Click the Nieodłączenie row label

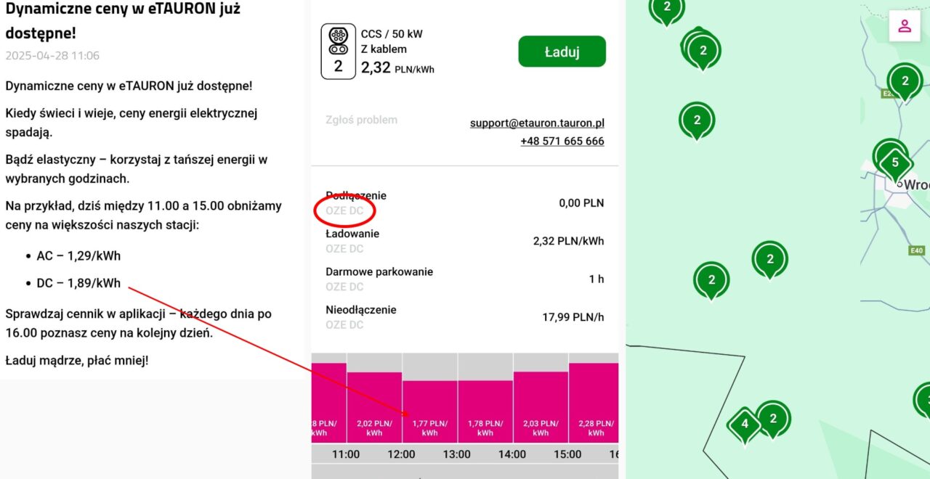[361, 310]
